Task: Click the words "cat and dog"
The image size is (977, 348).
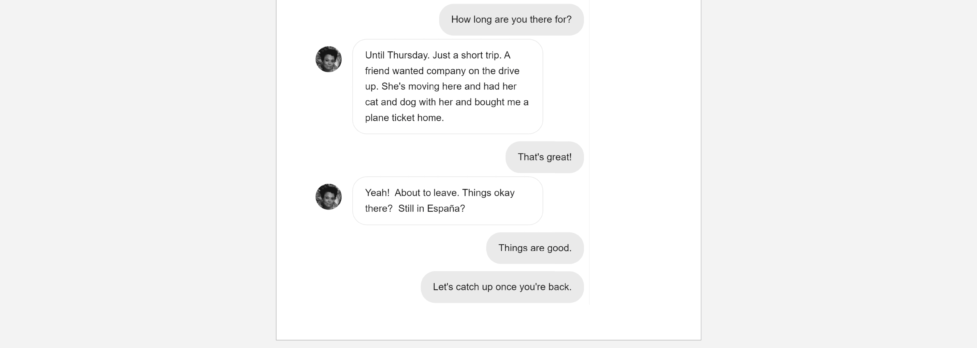Action: point(390,102)
